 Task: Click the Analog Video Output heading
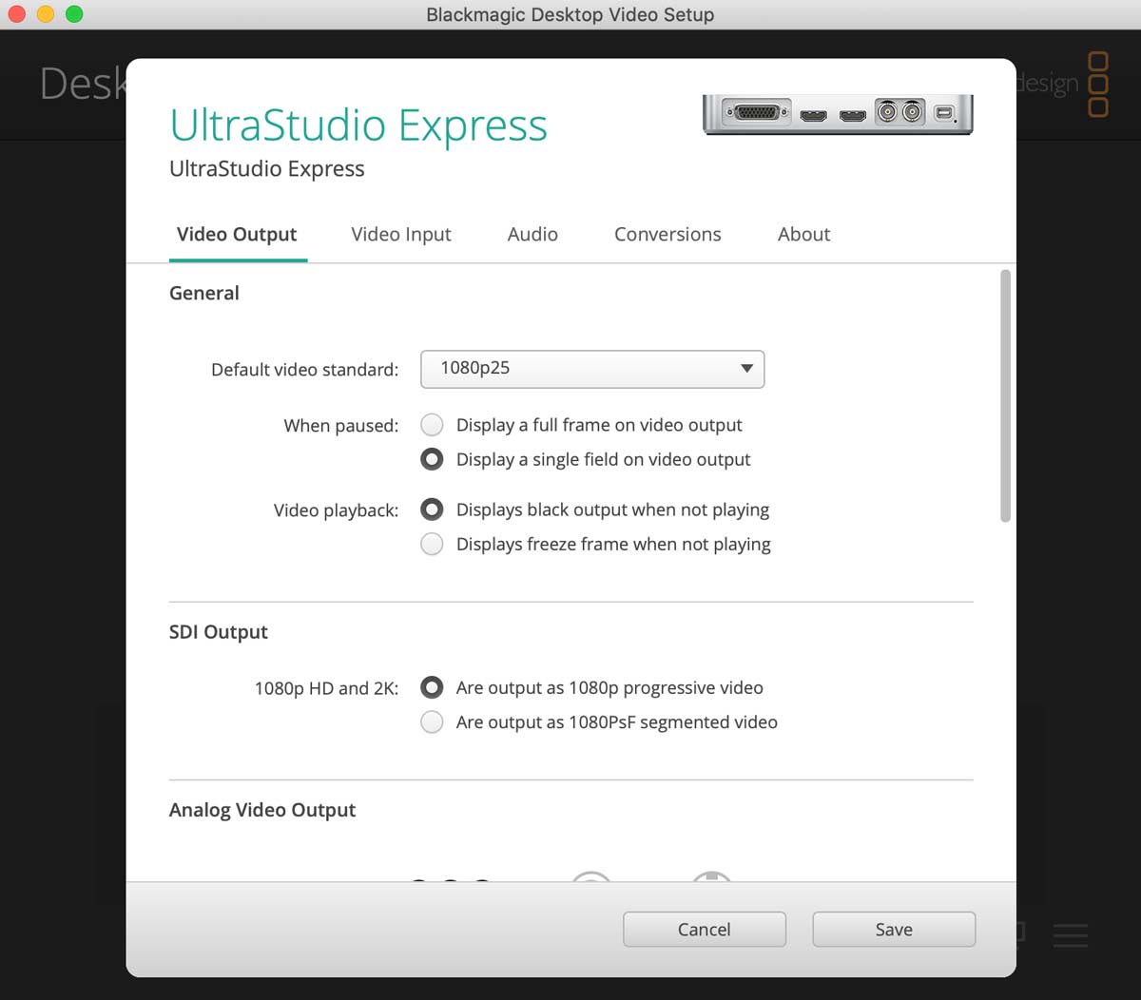tap(262, 810)
